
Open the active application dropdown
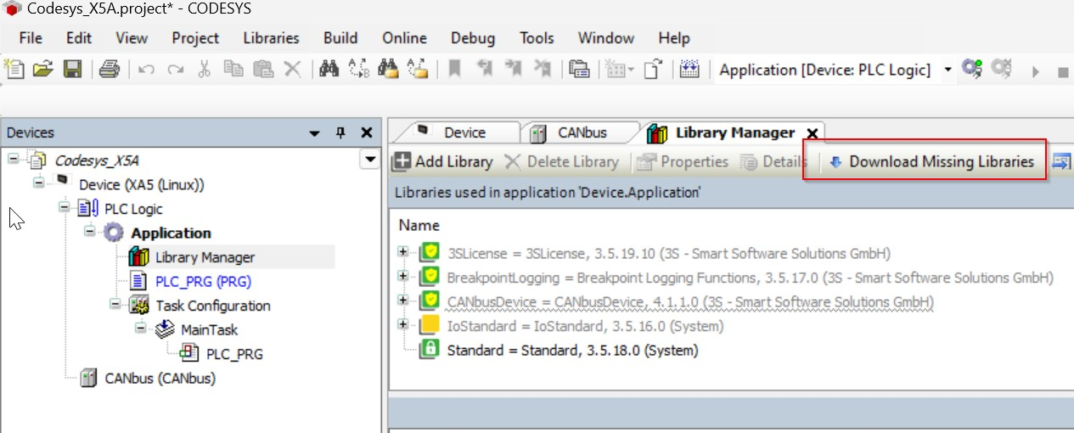coord(947,70)
